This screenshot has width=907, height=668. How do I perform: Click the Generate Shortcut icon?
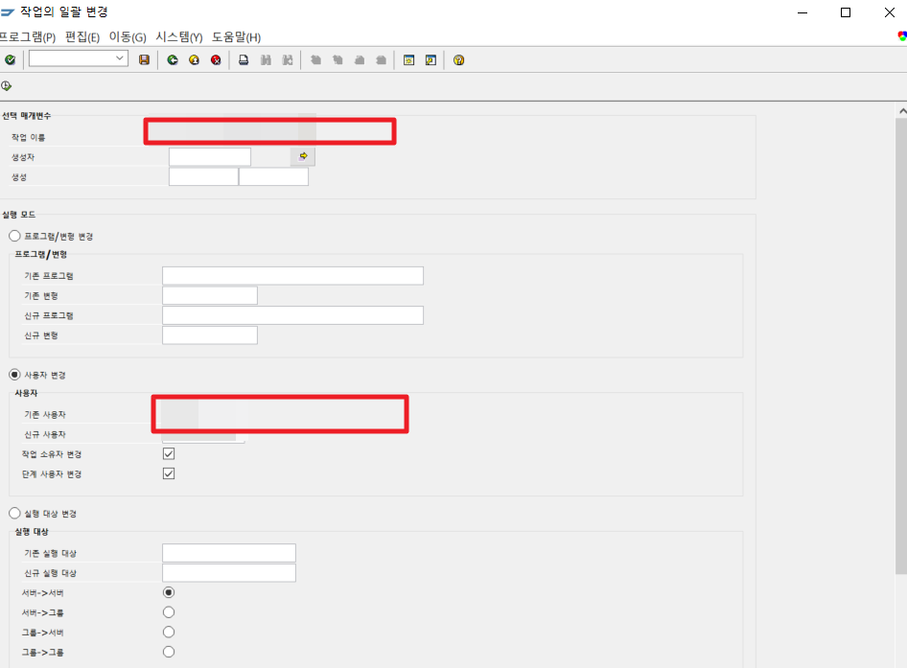tap(430, 59)
